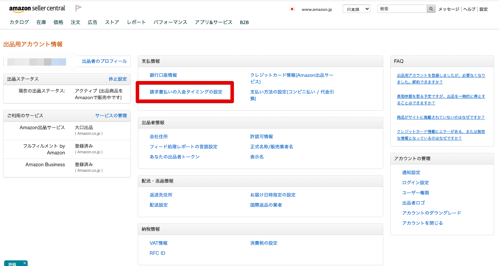Open 銀行口座情報
499x266 pixels.
[163, 75]
